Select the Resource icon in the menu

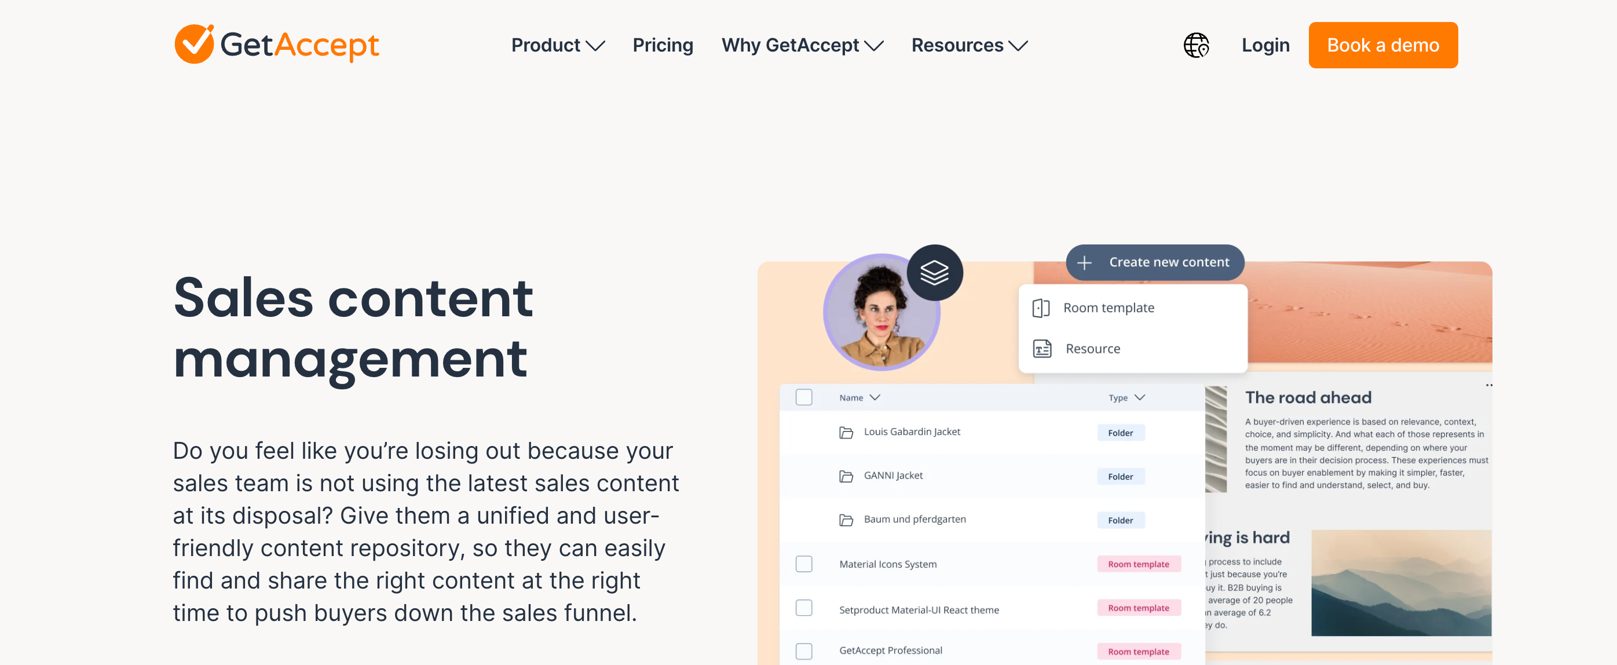(1042, 349)
